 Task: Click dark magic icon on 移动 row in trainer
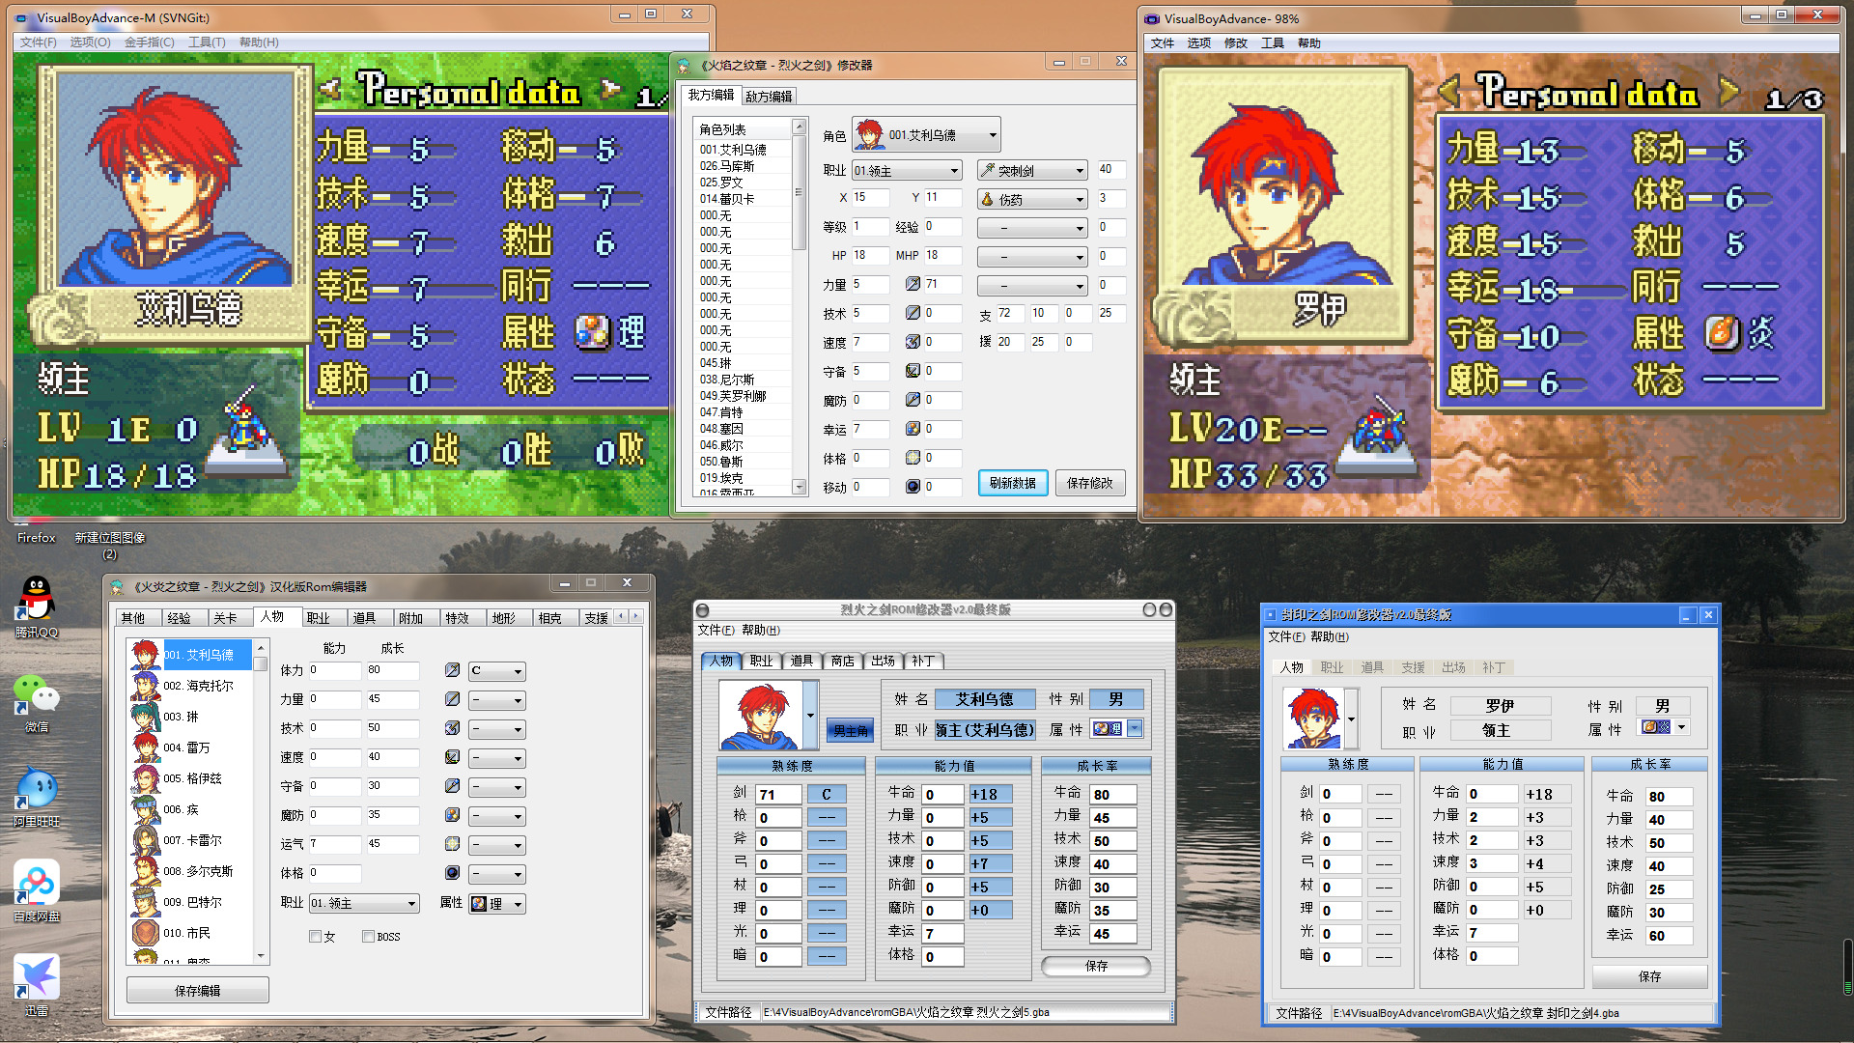(x=913, y=487)
